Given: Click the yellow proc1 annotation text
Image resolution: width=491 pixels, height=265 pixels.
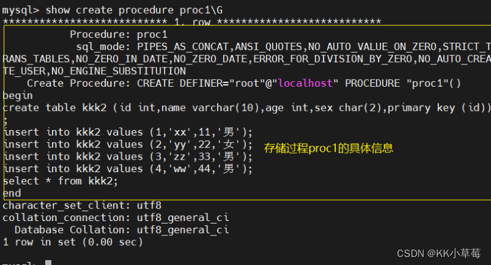Looking at the screenshot, I should click(328, 149).
